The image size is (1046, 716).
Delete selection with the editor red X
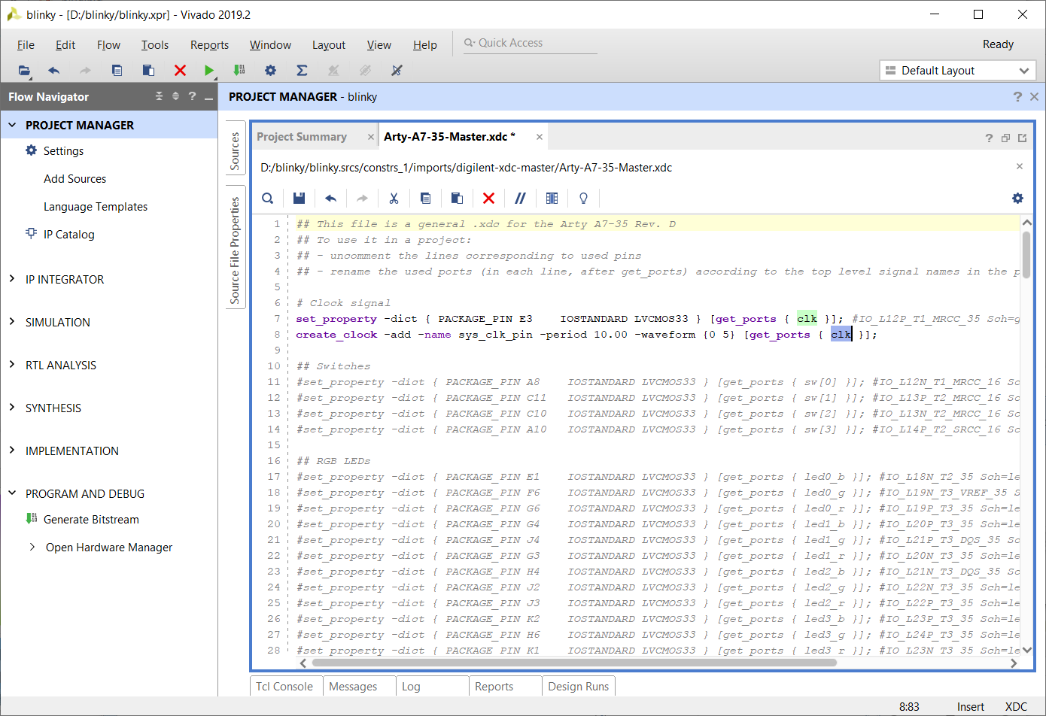point(488,198)
